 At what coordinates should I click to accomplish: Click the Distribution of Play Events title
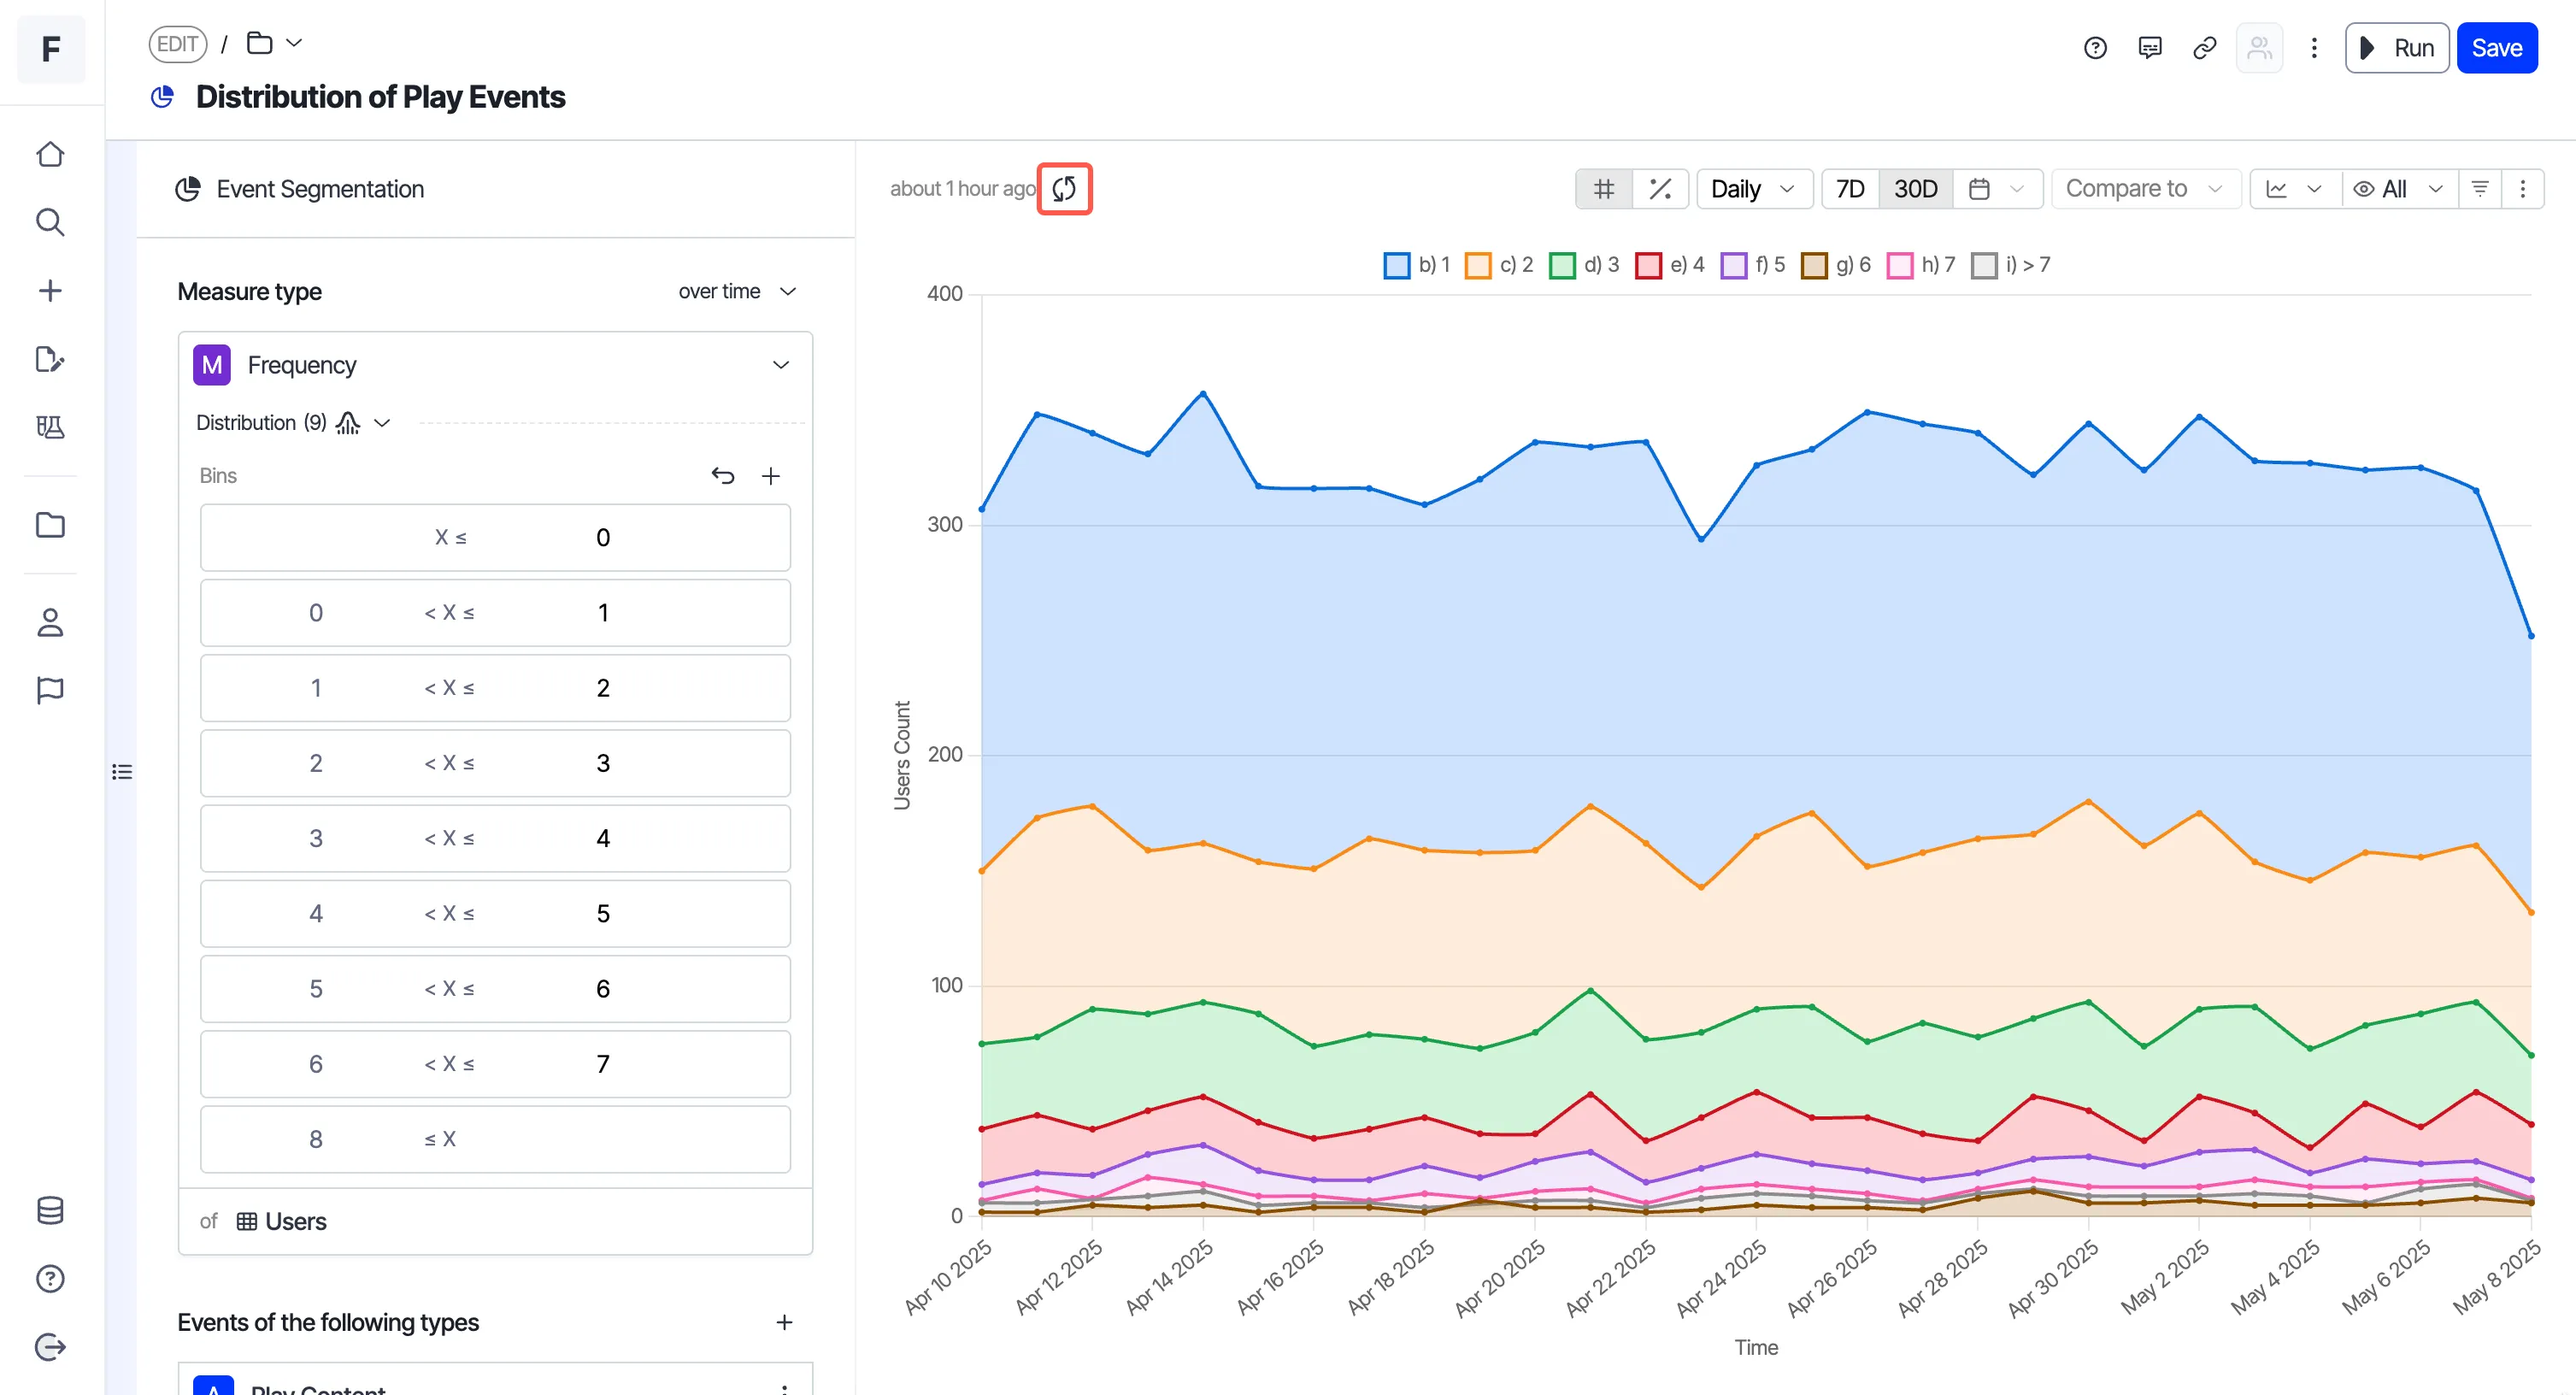380,97
